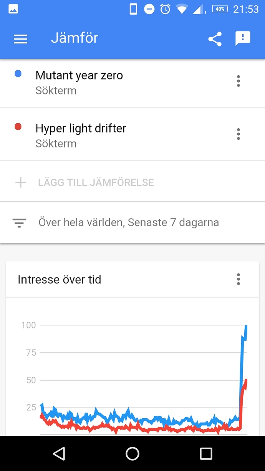Tap the Android back navigation button
Screen dimensions: 265x471
[x=59, y=454]
